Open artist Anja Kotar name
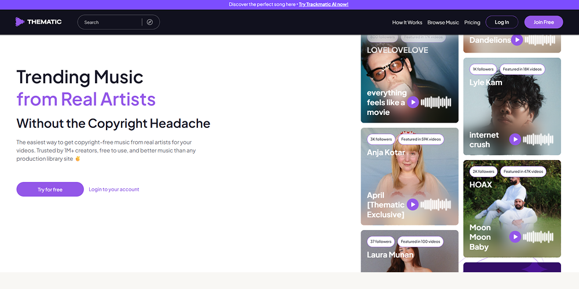The height and width of the screenshot is (289, 579). tap(386, 152)
